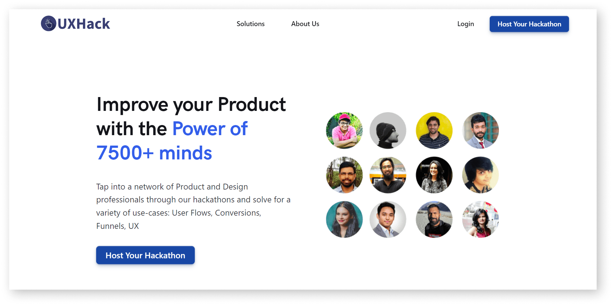Image resolution: width=612 pixels, height=305 pixels.
Task: Select avatar of woman in pink dress
Action: (481, 219)
